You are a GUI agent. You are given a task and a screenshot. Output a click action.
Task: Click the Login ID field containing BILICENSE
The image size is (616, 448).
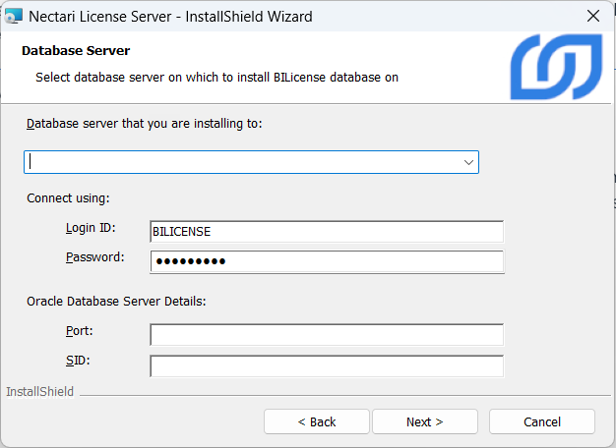pos(326,231)
